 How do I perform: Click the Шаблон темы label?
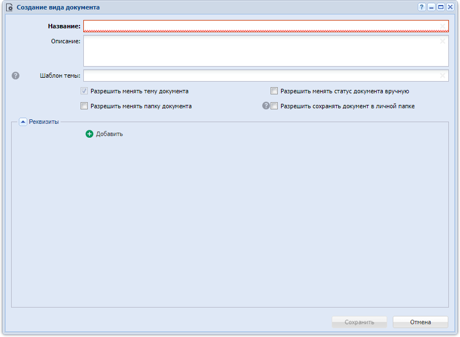click(x=60, y=76)
